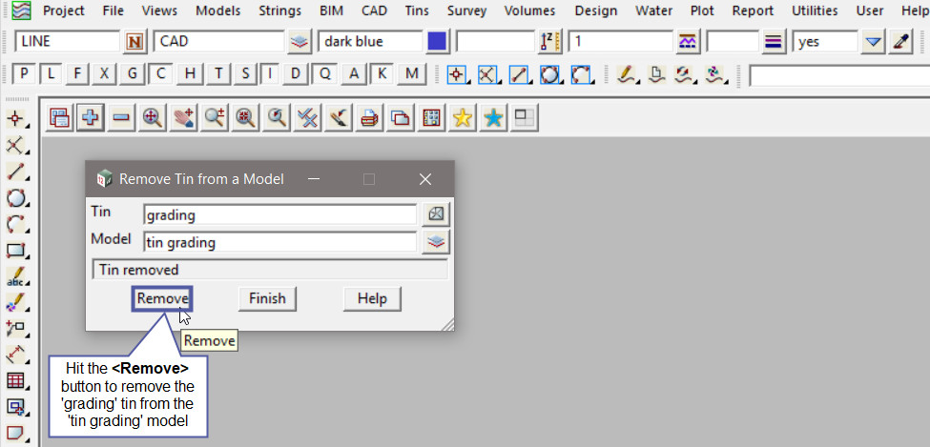Viewport: 930px width, 447px height.
Task: Click the dark blue color swatch
Action: [x=438, y=42]
